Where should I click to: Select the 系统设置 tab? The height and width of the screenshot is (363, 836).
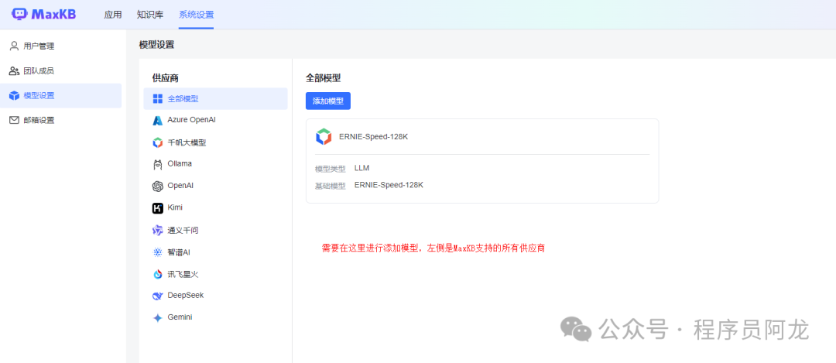point(196,15)
